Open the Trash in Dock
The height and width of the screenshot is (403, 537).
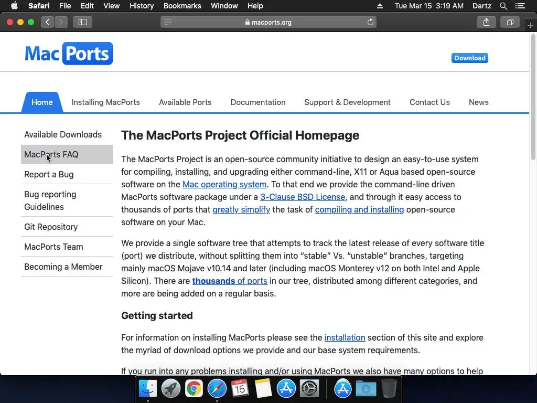click(x=389, y=389)
